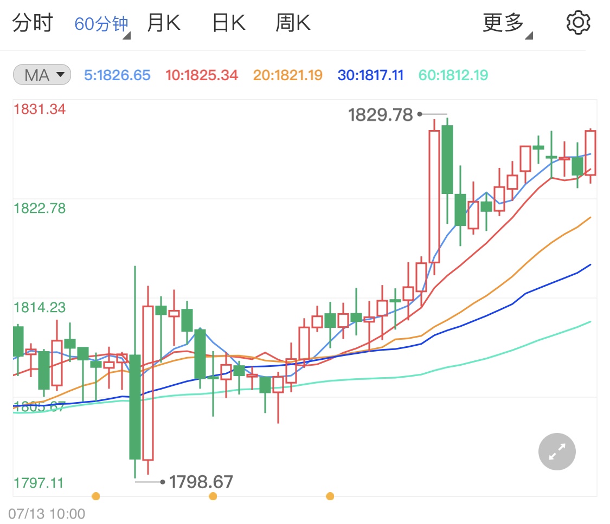Toggle the MA60 line via 60:1812.19 legend
The height and width of the screenshot is (524, 610).
(453, 75)
